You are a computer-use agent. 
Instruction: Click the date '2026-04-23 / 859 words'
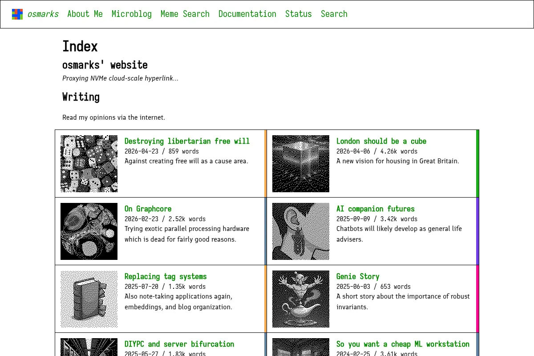[162, 151]
